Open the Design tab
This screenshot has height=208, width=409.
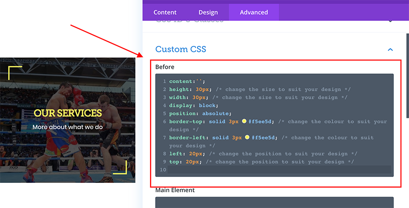tap(208, 12)
